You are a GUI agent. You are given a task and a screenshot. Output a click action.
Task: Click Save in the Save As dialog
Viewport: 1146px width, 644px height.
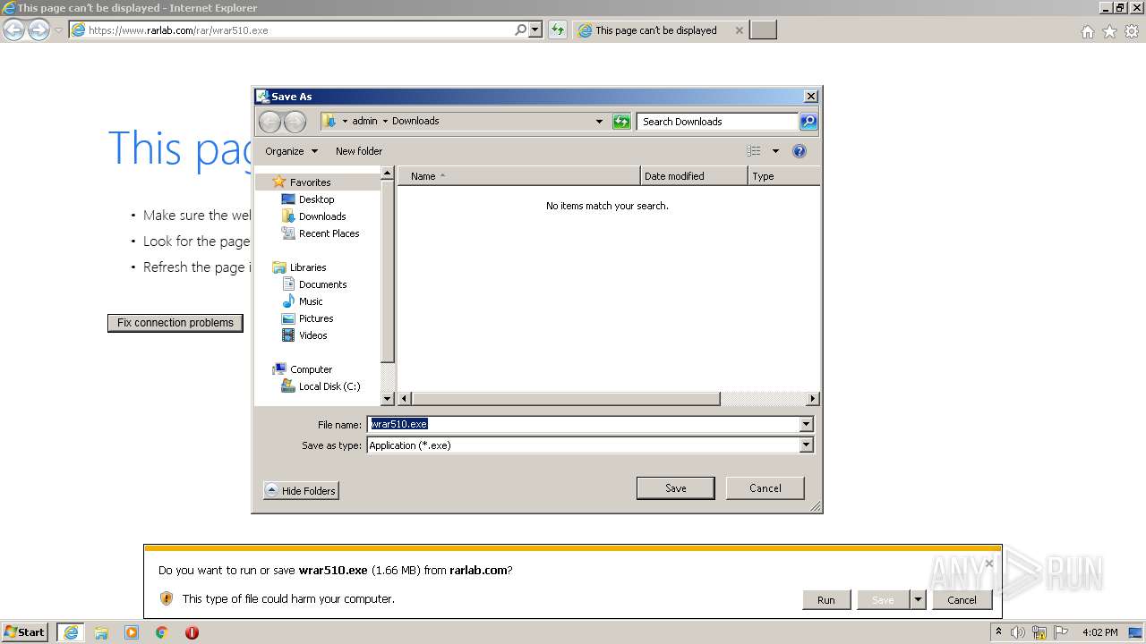[x=675, y=488]
